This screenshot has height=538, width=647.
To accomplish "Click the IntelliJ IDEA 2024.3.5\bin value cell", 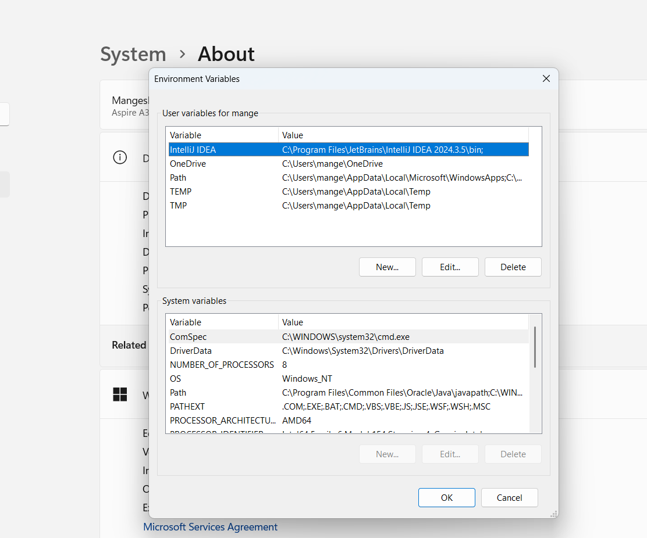I will [382, 149].
